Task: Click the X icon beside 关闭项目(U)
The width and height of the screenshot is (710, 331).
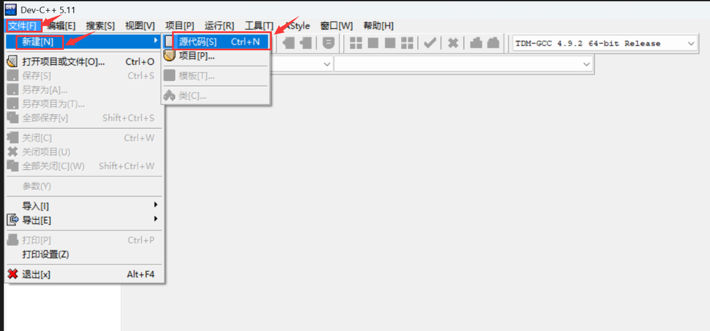Action: click(12, 152)
